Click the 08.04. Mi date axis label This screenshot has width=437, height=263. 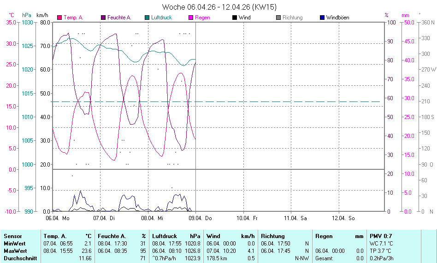click(152, 218)
